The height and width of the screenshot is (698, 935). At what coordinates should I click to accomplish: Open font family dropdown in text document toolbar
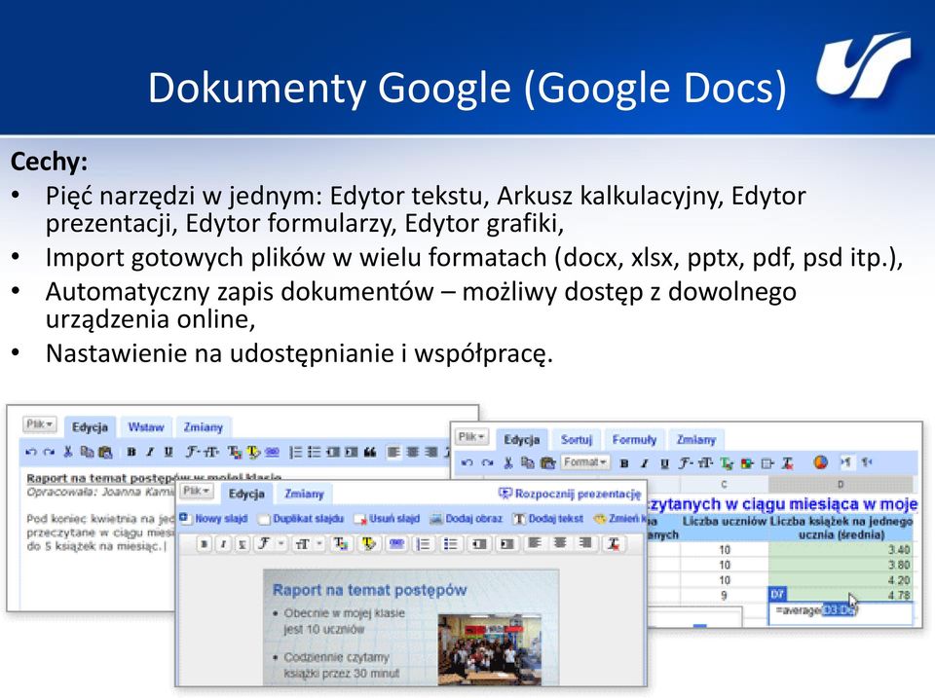[x=192, y=453]
